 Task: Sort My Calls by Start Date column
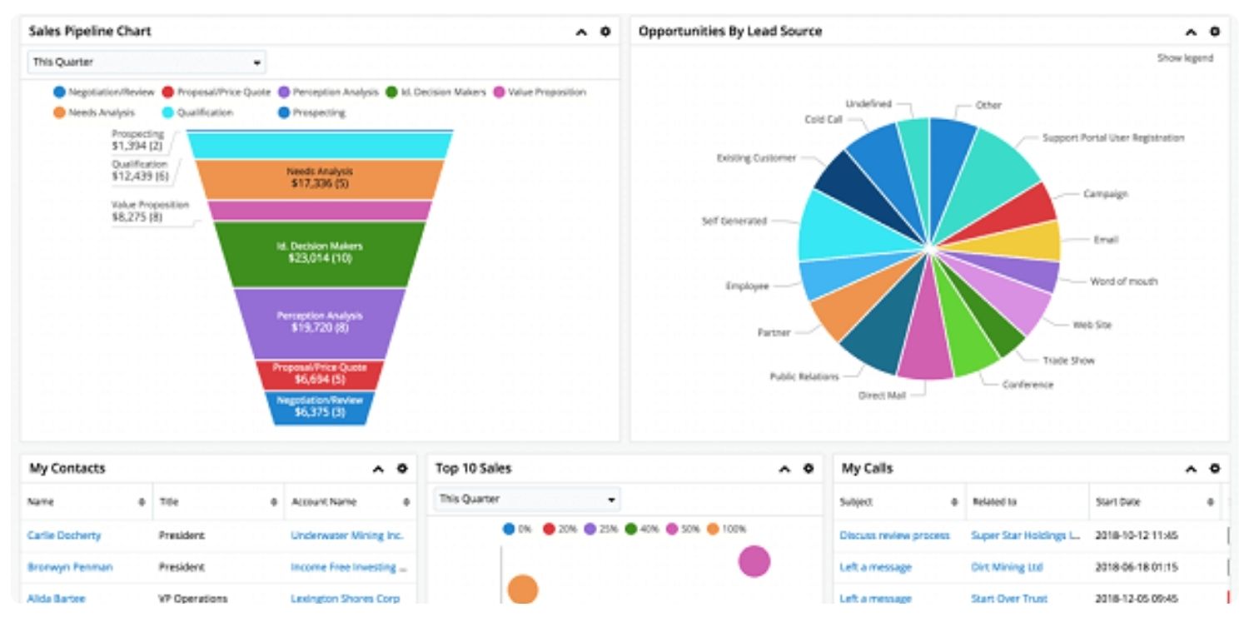[x=1154, y=502]
